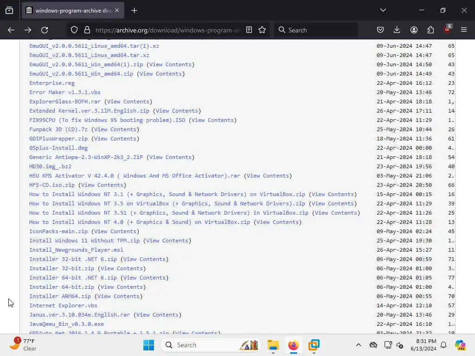Open the Windows Start menu
Image resolution: width=475 pixels, height=356 pixels.
(148, 345)
